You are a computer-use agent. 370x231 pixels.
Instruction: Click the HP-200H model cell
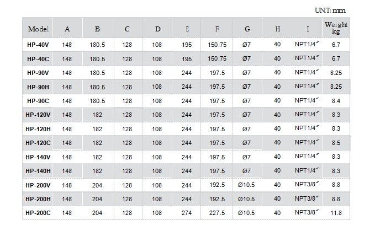pos(38,198)
